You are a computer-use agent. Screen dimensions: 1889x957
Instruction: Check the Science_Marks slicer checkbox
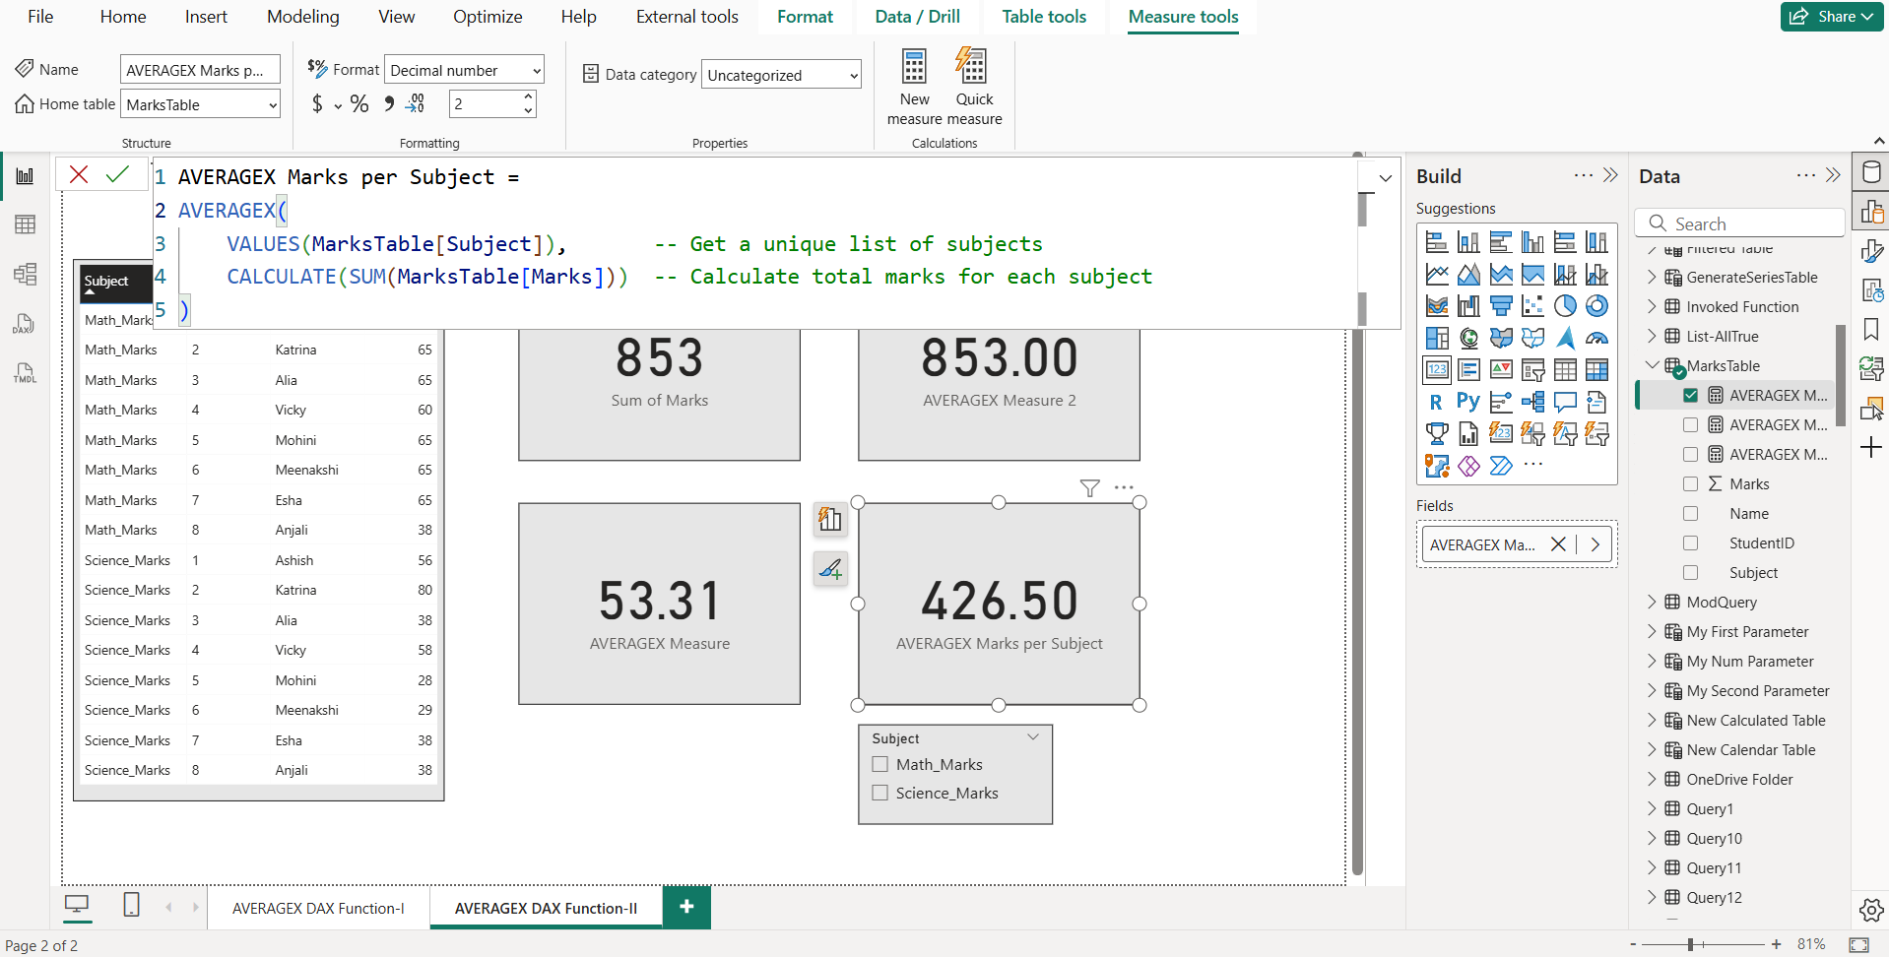pyautogui.click(x=880, y=793)
